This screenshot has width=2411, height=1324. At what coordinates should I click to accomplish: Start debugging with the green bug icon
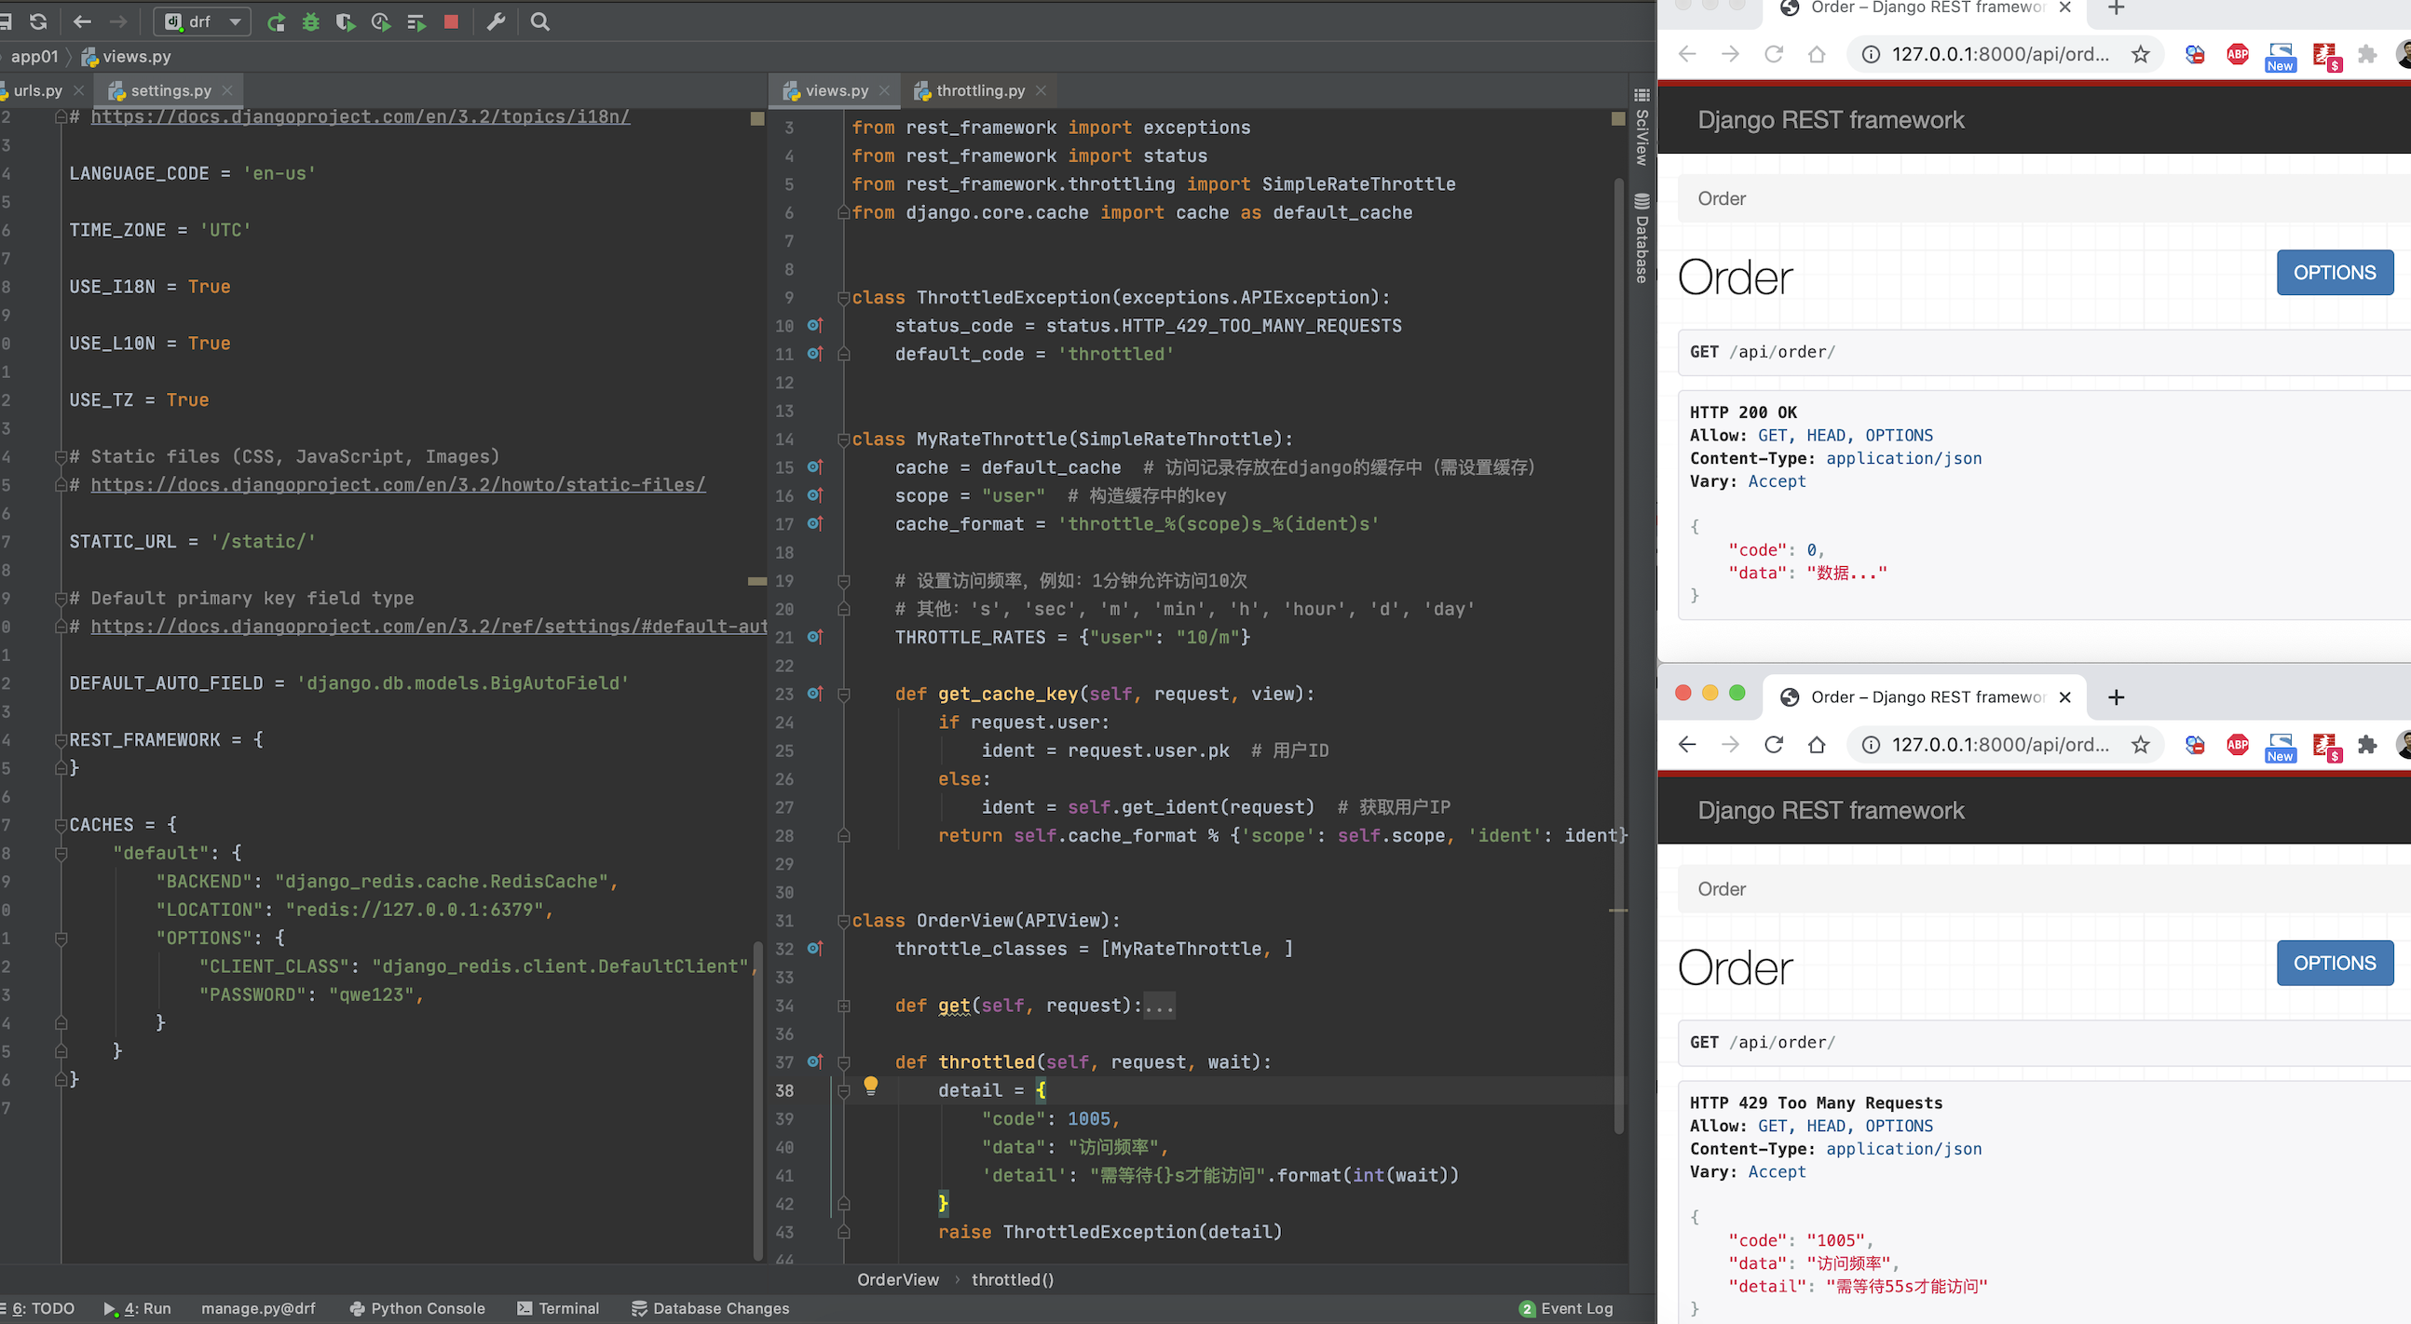point(311,22)
